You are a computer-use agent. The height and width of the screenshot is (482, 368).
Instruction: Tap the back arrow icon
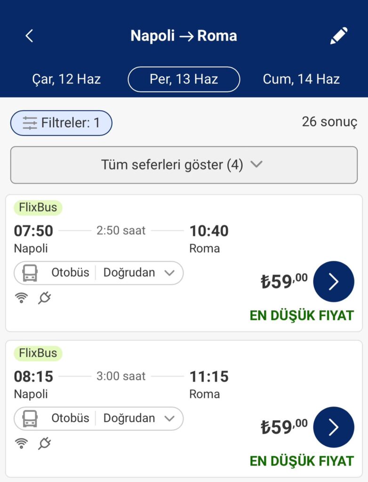pyautogui.click(x=29, y=36)
